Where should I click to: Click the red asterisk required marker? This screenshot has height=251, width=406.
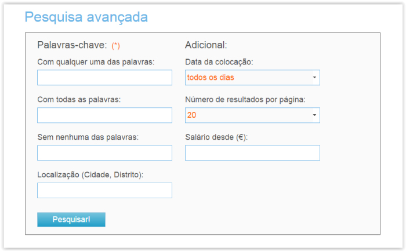pyautogui.click(x=115, y=46)
